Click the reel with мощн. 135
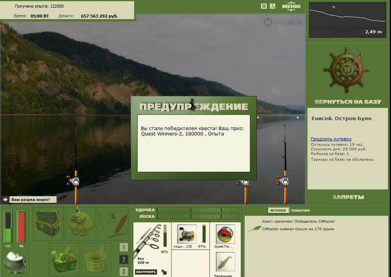Viewport: 391px width, 277px height. [x=187, y=234]
